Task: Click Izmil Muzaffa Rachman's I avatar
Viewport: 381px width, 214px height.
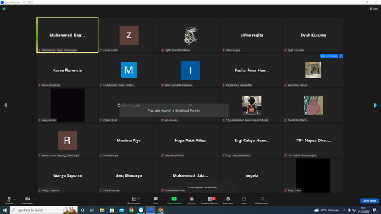Action: tap(190, 70)
